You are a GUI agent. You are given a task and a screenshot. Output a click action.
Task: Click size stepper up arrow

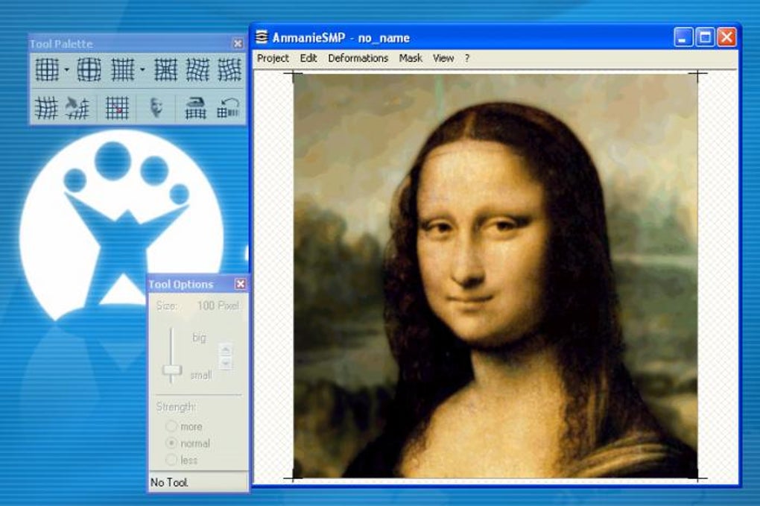[x=225, y=349]
